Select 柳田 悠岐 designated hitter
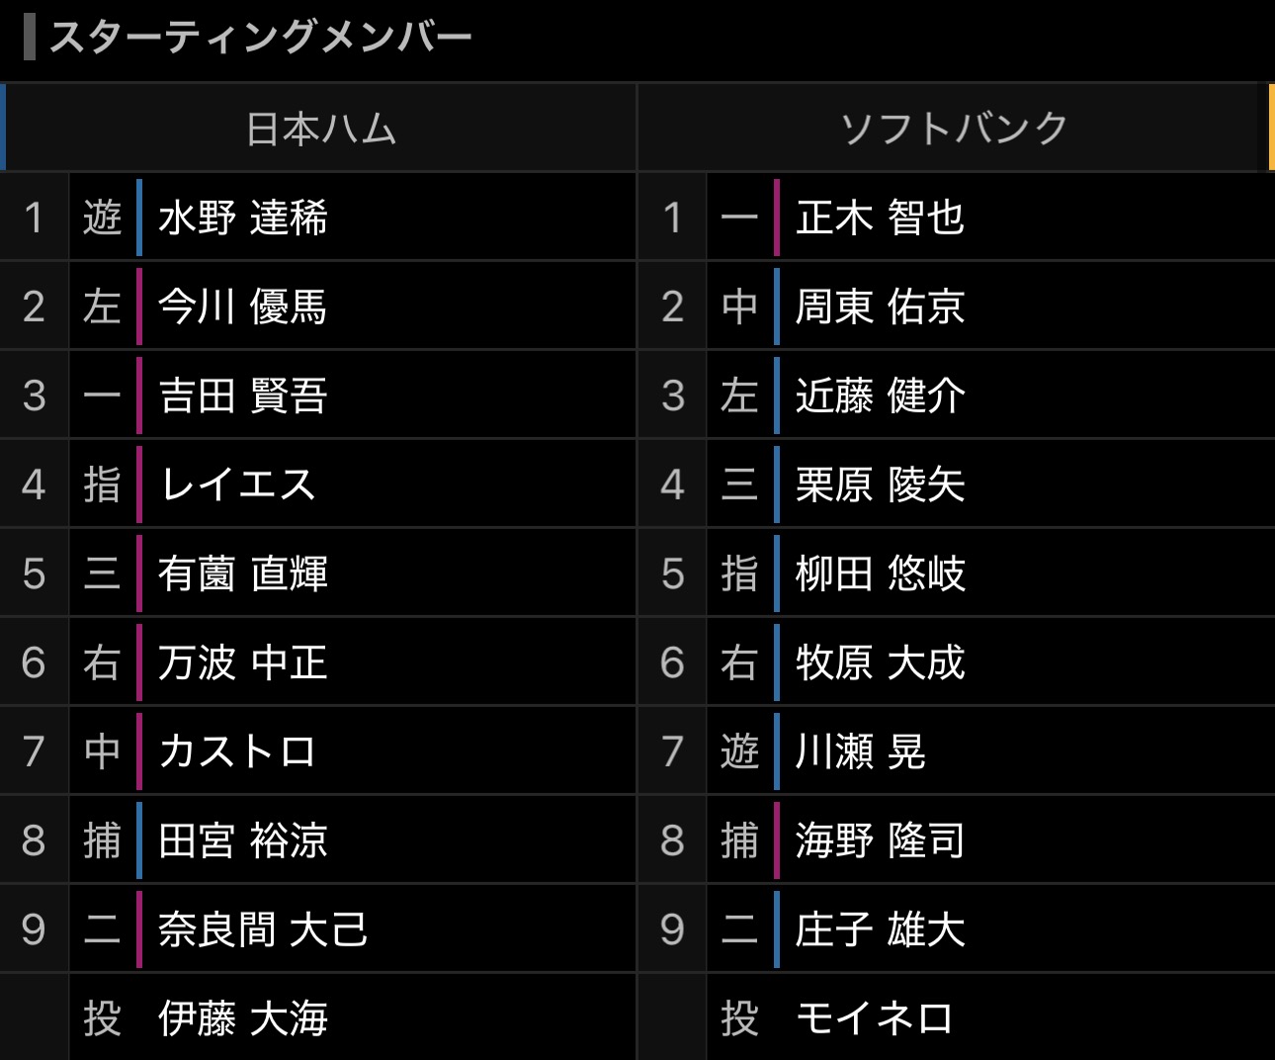Viewport: 1275px width, 1060px height. [880, 574]
